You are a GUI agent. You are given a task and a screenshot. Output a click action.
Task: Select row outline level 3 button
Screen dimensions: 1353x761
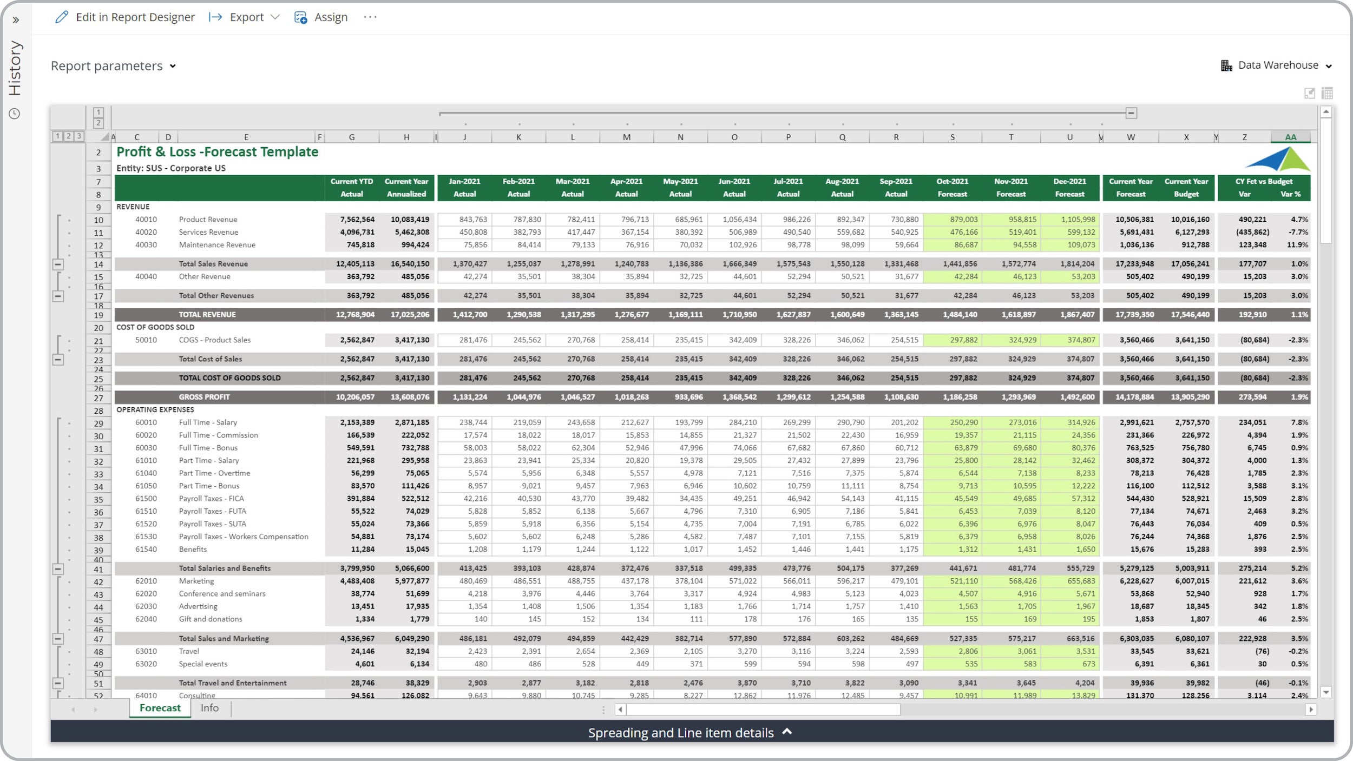[79, 136]
